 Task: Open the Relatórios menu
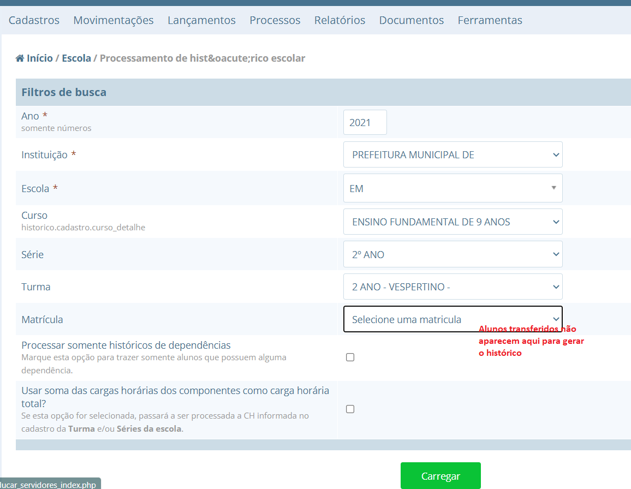pos(340,20)
